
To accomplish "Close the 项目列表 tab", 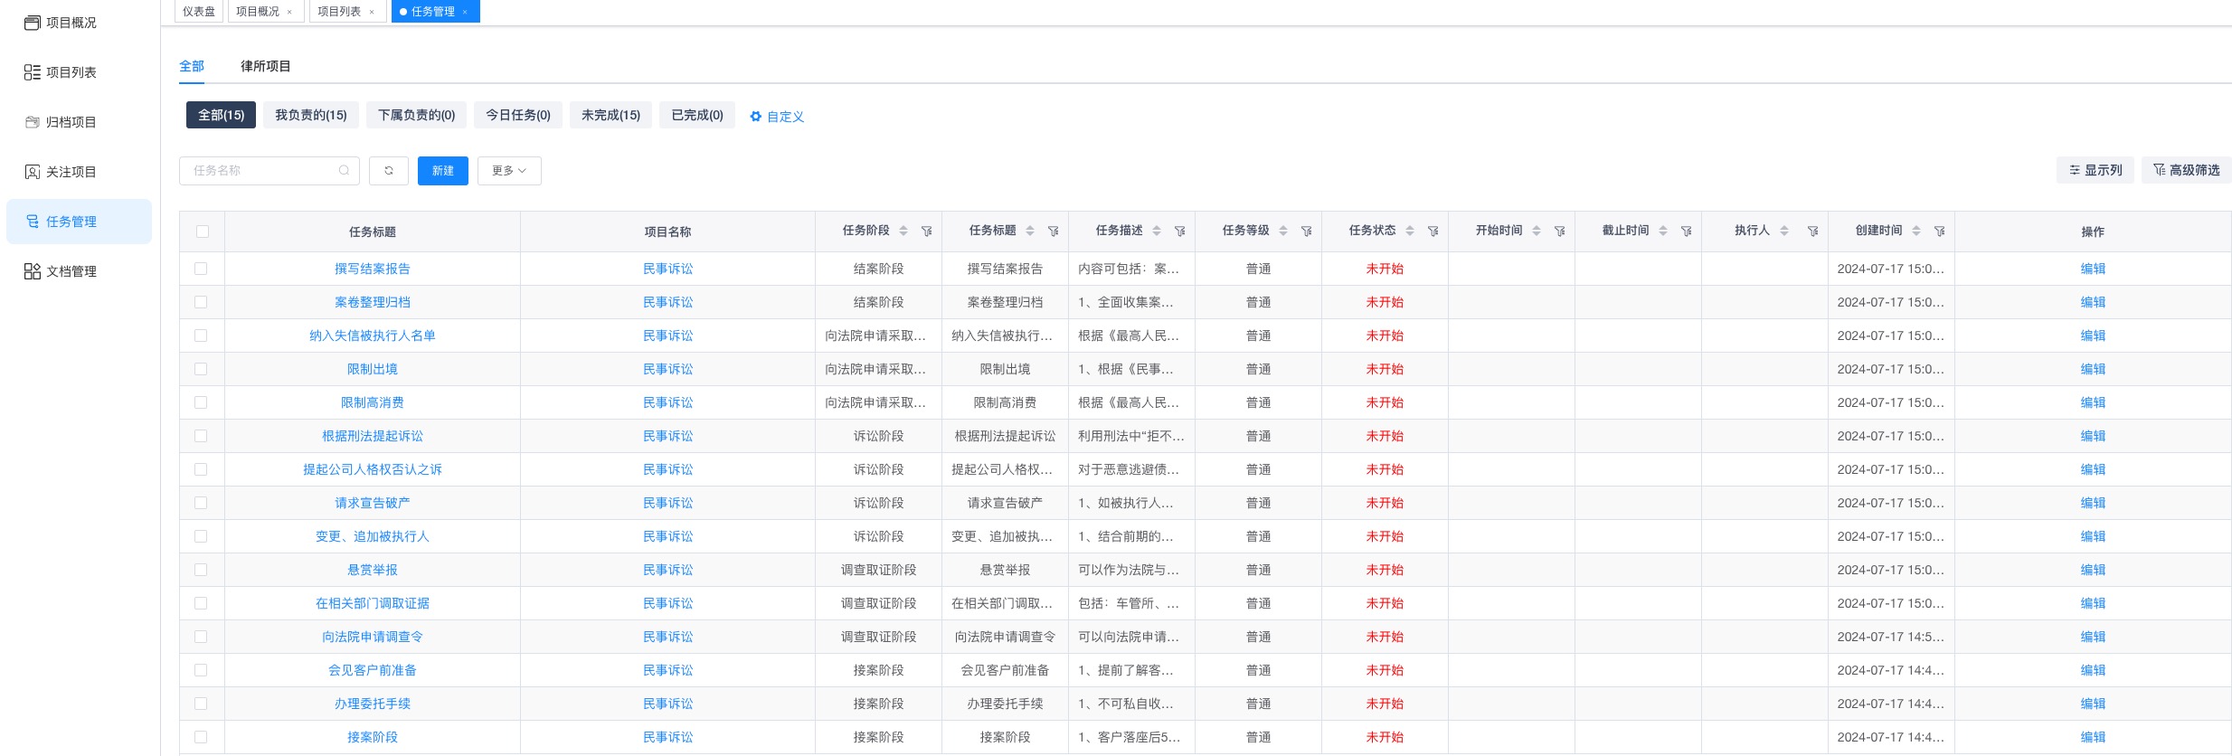I will (372, 13).
